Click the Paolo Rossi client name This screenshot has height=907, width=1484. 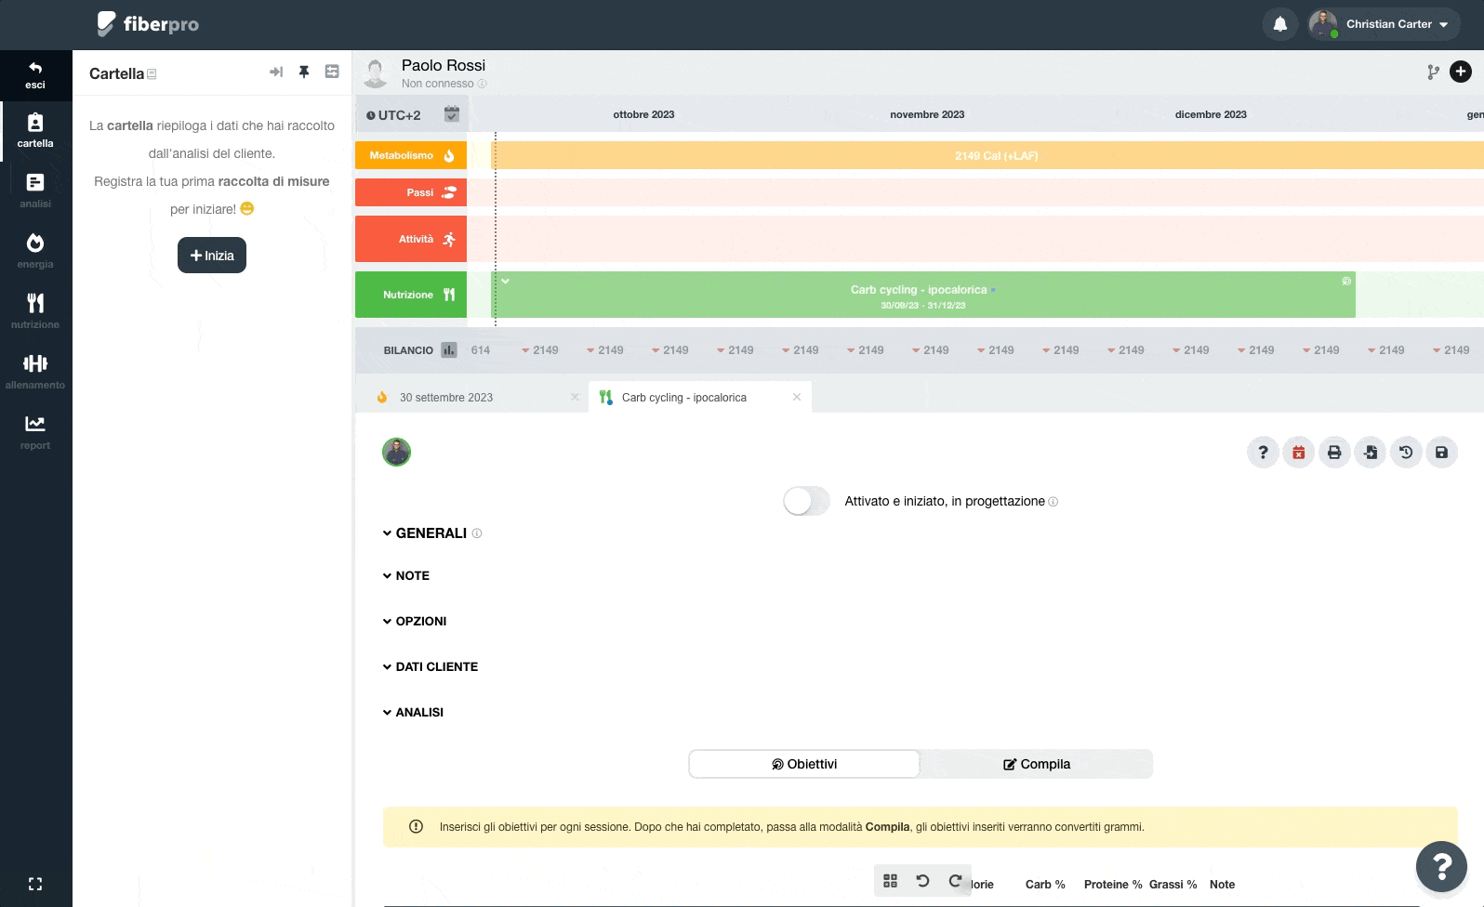(x=444, y=65)
